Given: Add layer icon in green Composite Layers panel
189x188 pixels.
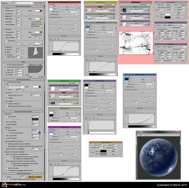Looking at the screenshot, I should pos(79,83).
